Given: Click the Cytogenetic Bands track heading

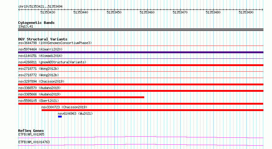Looking at the screenshot, I should point(36,23).
